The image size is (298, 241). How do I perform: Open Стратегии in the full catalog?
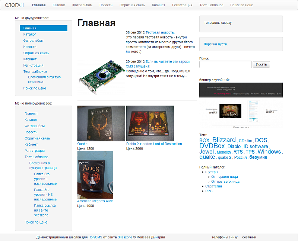(x=213, y=186)
